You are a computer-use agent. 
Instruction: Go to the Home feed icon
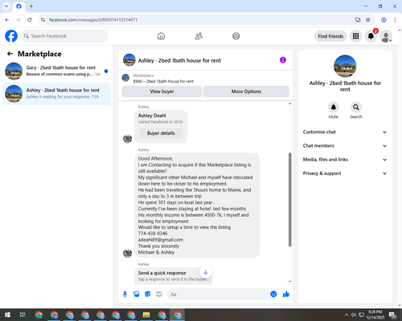tap(161, 36)
